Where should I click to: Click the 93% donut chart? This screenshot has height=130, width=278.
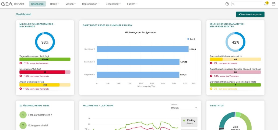pos(45,42)
